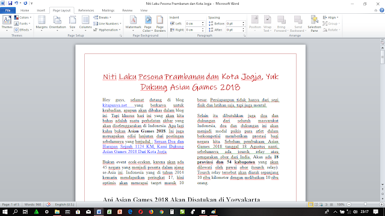Open the File tab
Image resolution: width=385 pixels, height=216 pixels.
click(x=8, y=10)
